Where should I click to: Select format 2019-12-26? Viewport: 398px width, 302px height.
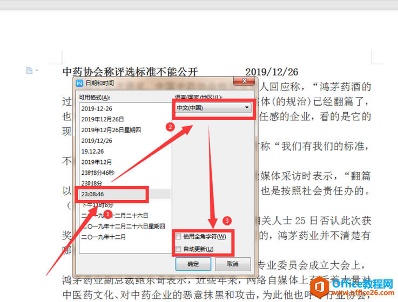[125, 108]
